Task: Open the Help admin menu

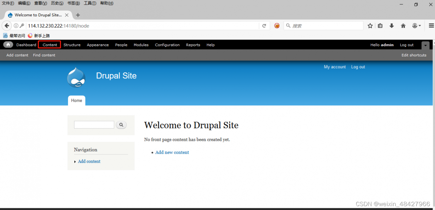Action: (x=211, y=45)
